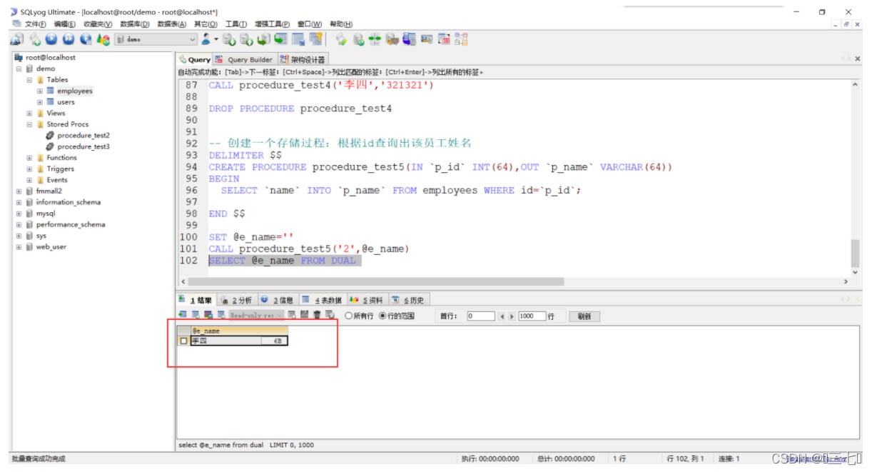Open the user manager icon
Screen dimensions: 872x472
tap(206, 40)
